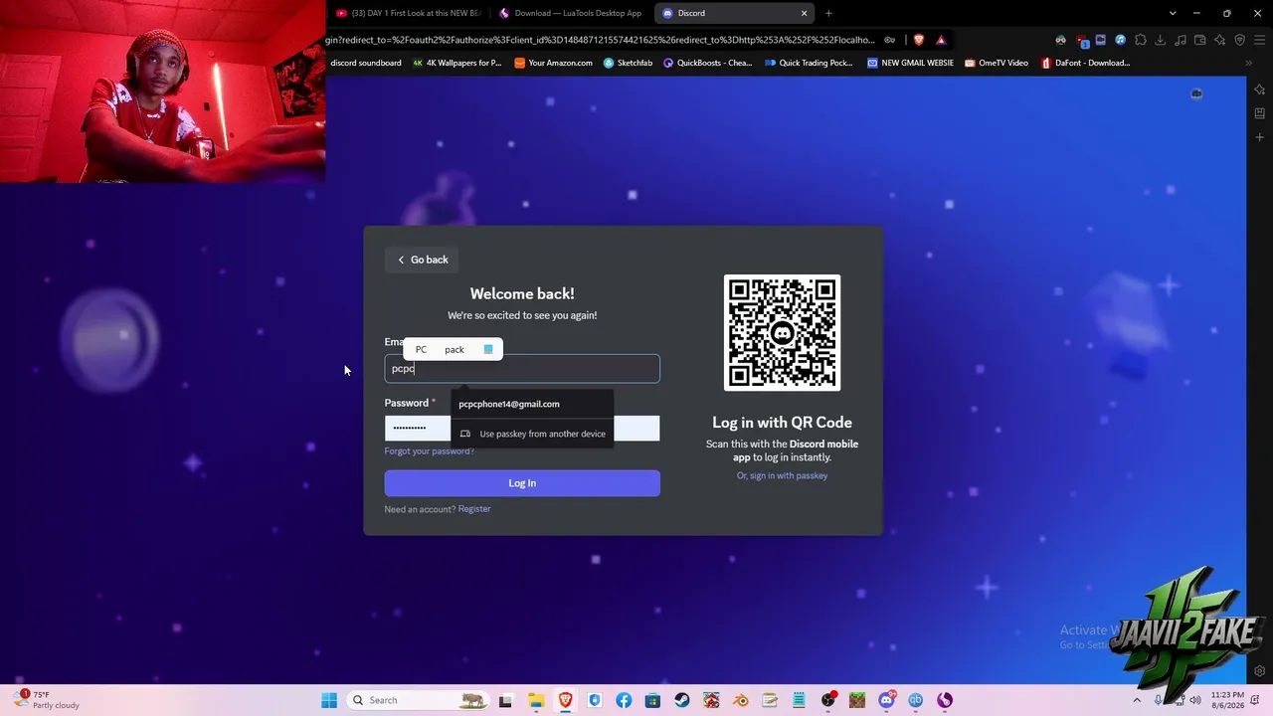1273x716 pixels.
Task: Open Blender from the taskbar
Action: [x=741, y=700]
